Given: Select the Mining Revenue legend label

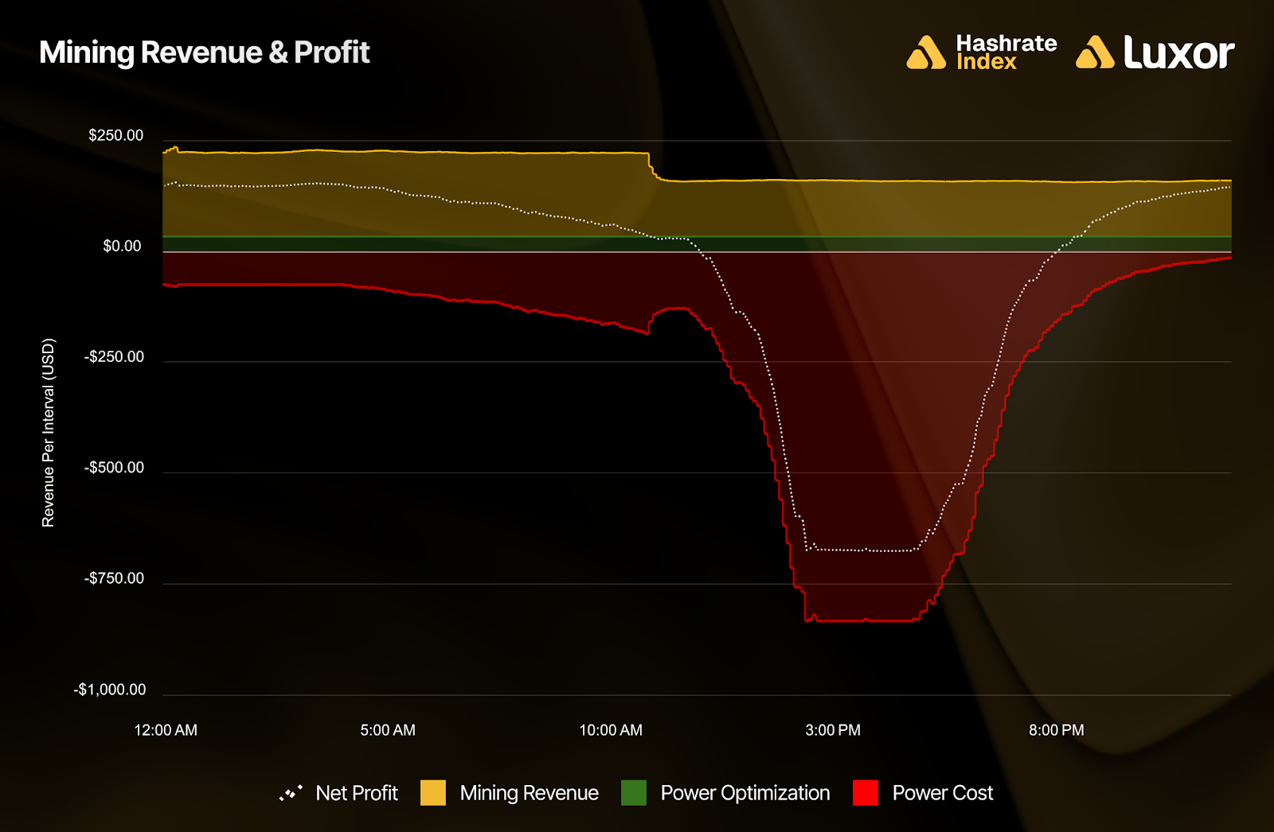Looking at the screenshot, I should click(529, 793).
